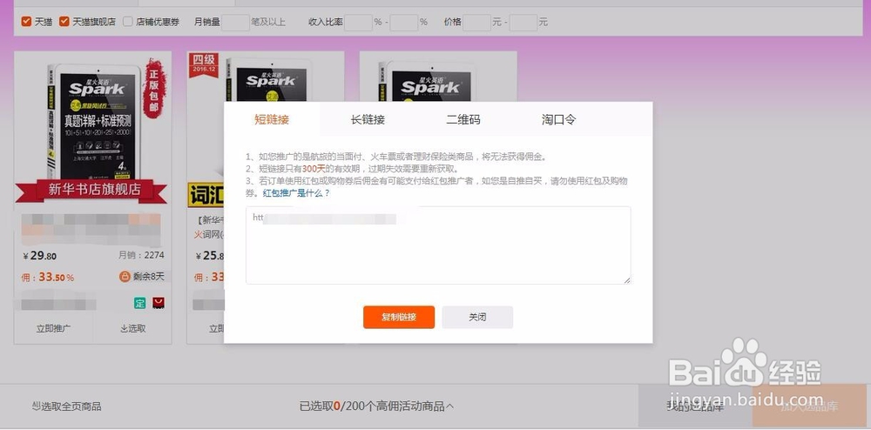This screenshot has height=430, width=871.
Task: Click 选取全页商品 at the bottom bar
Action: click(x=67, y=406)
